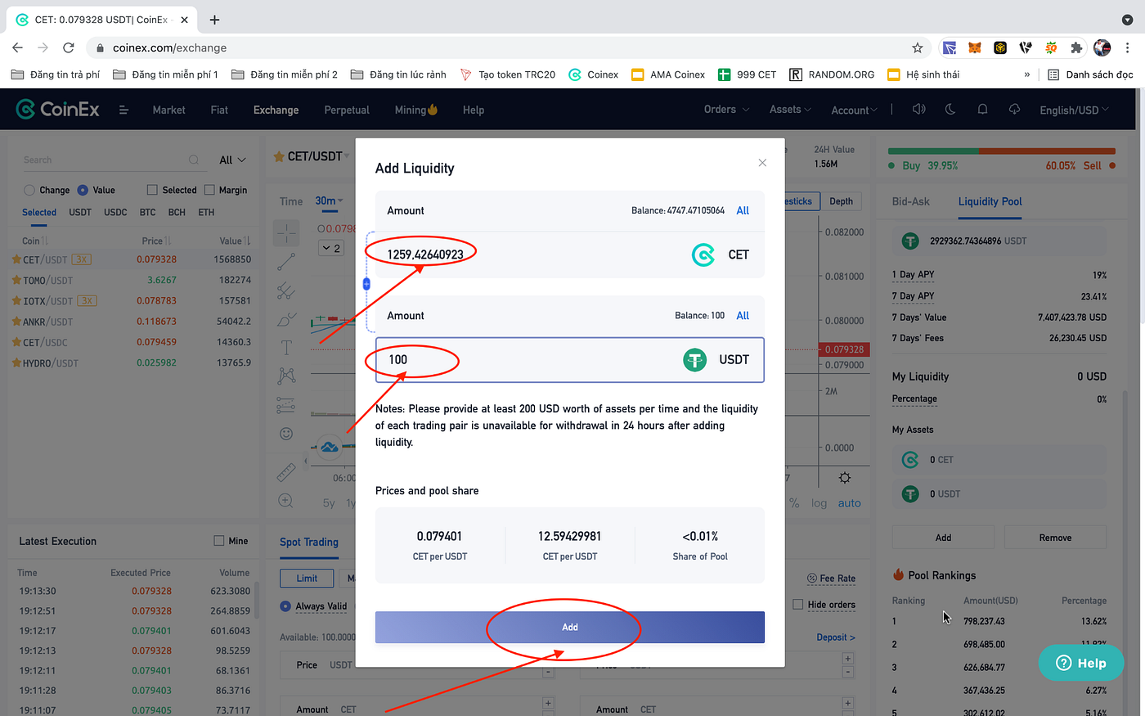Open the browser Extensions puzzle icon

click(1076, 47)
